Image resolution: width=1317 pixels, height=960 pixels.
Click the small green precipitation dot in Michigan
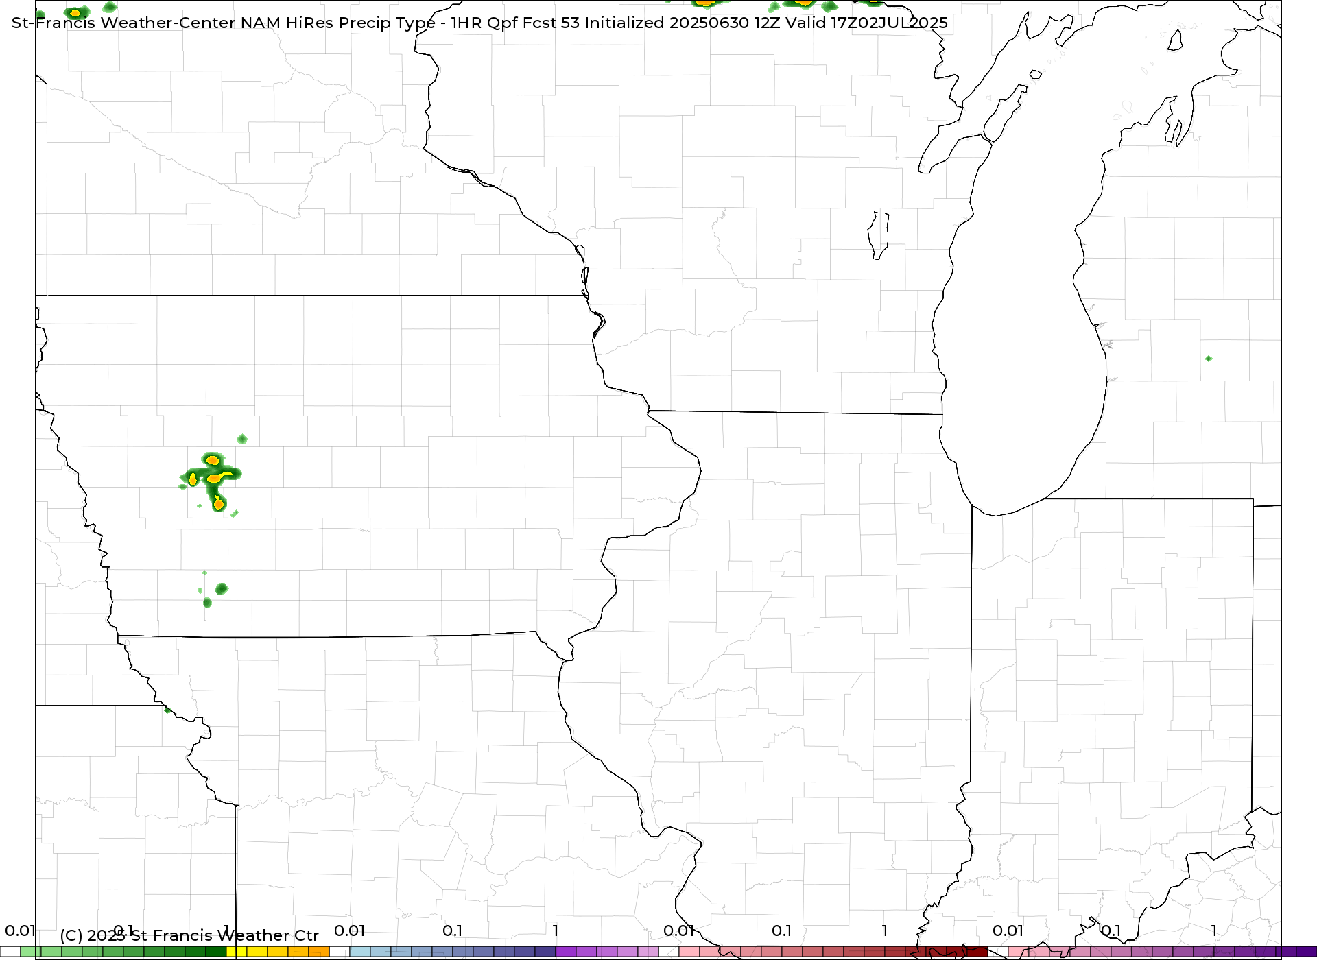[x=1209, y=359]
